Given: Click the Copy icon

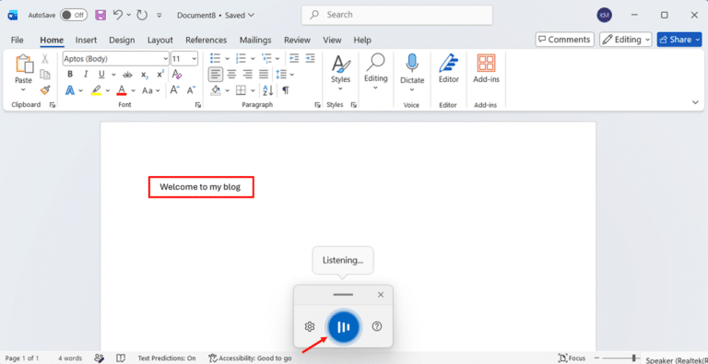Looking at the screenshot, I should [x=45, y=74].
